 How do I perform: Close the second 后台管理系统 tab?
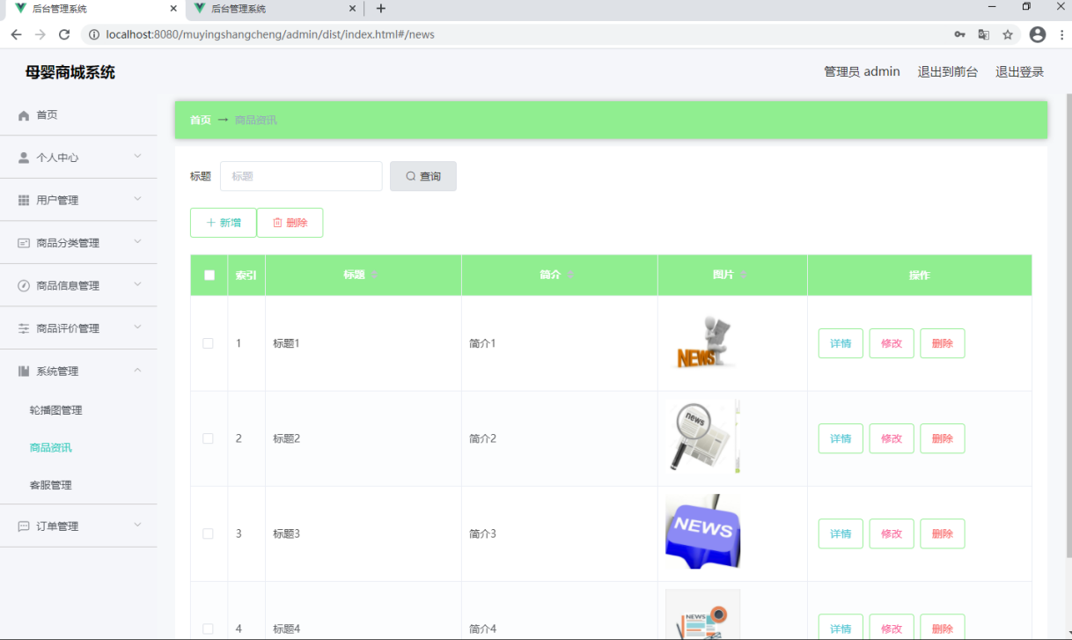[353, 9]
